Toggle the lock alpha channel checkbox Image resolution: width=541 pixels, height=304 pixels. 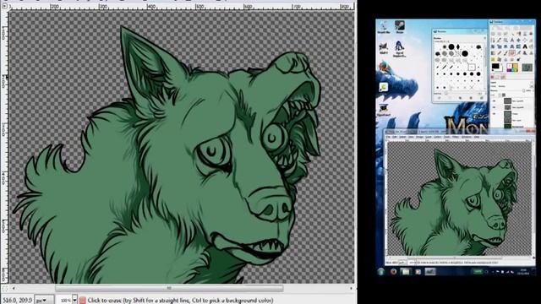point(504,95)
